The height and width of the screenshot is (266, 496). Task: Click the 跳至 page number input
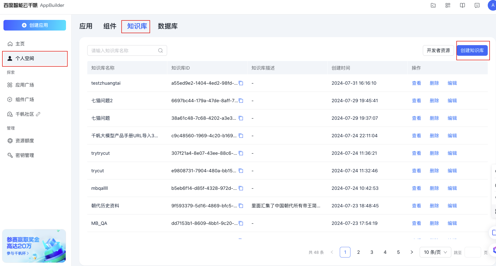click(473, 252)
